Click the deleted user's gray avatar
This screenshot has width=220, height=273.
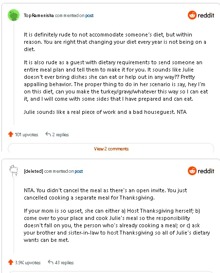point(14,171)
